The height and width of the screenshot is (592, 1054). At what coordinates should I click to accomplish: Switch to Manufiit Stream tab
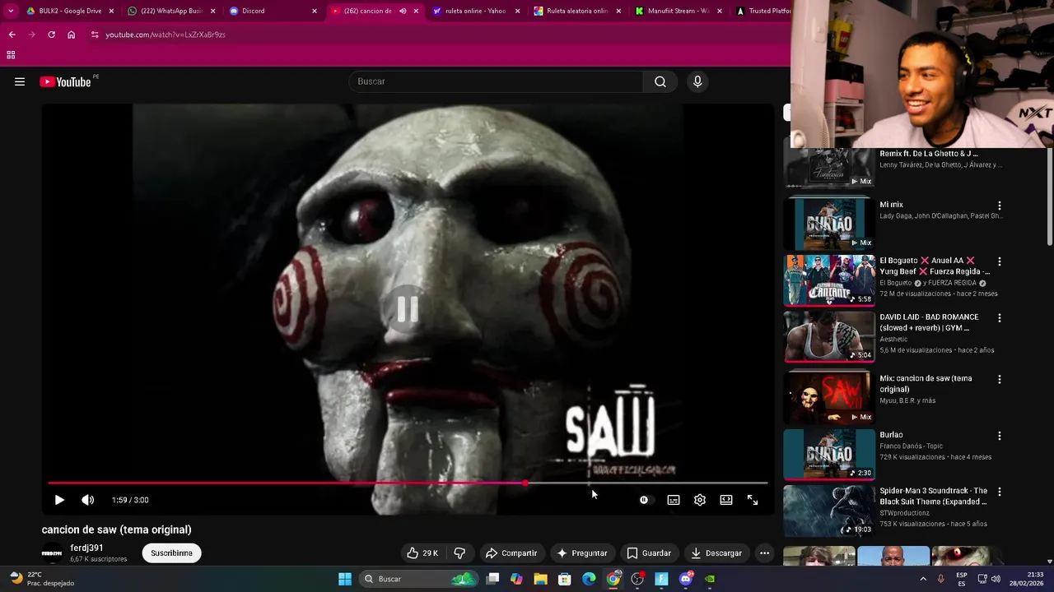[678, 11]
